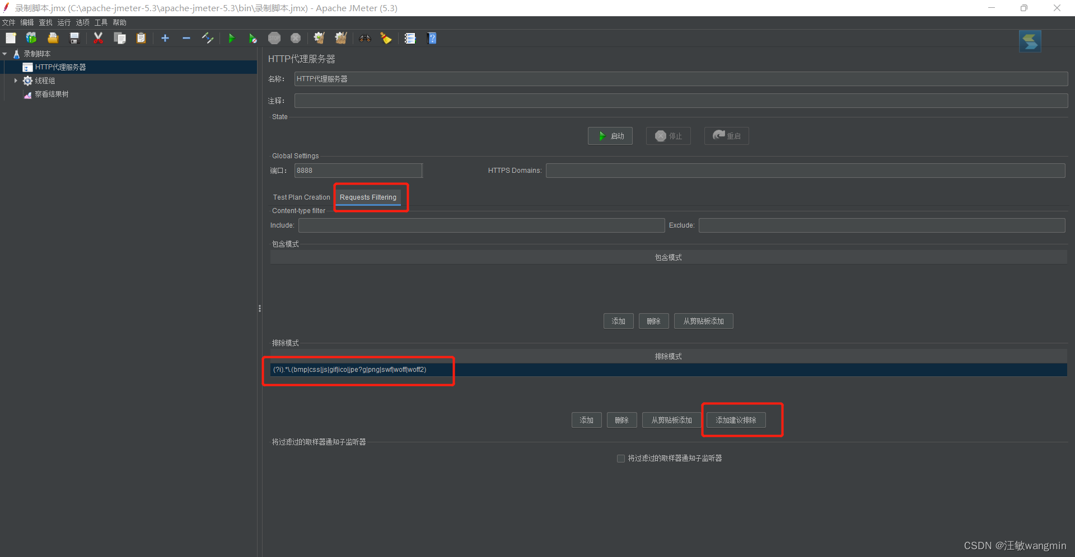Click the 启动 start proxy button
The image size is (1075, 557).
pyautogui.click(x=610, y=136)
